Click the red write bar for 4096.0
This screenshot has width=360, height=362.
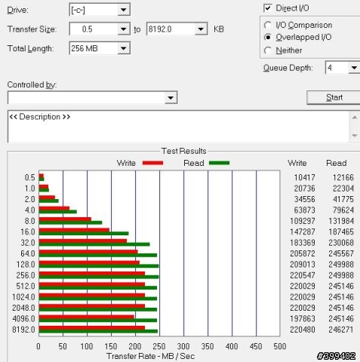coord(87,317)
